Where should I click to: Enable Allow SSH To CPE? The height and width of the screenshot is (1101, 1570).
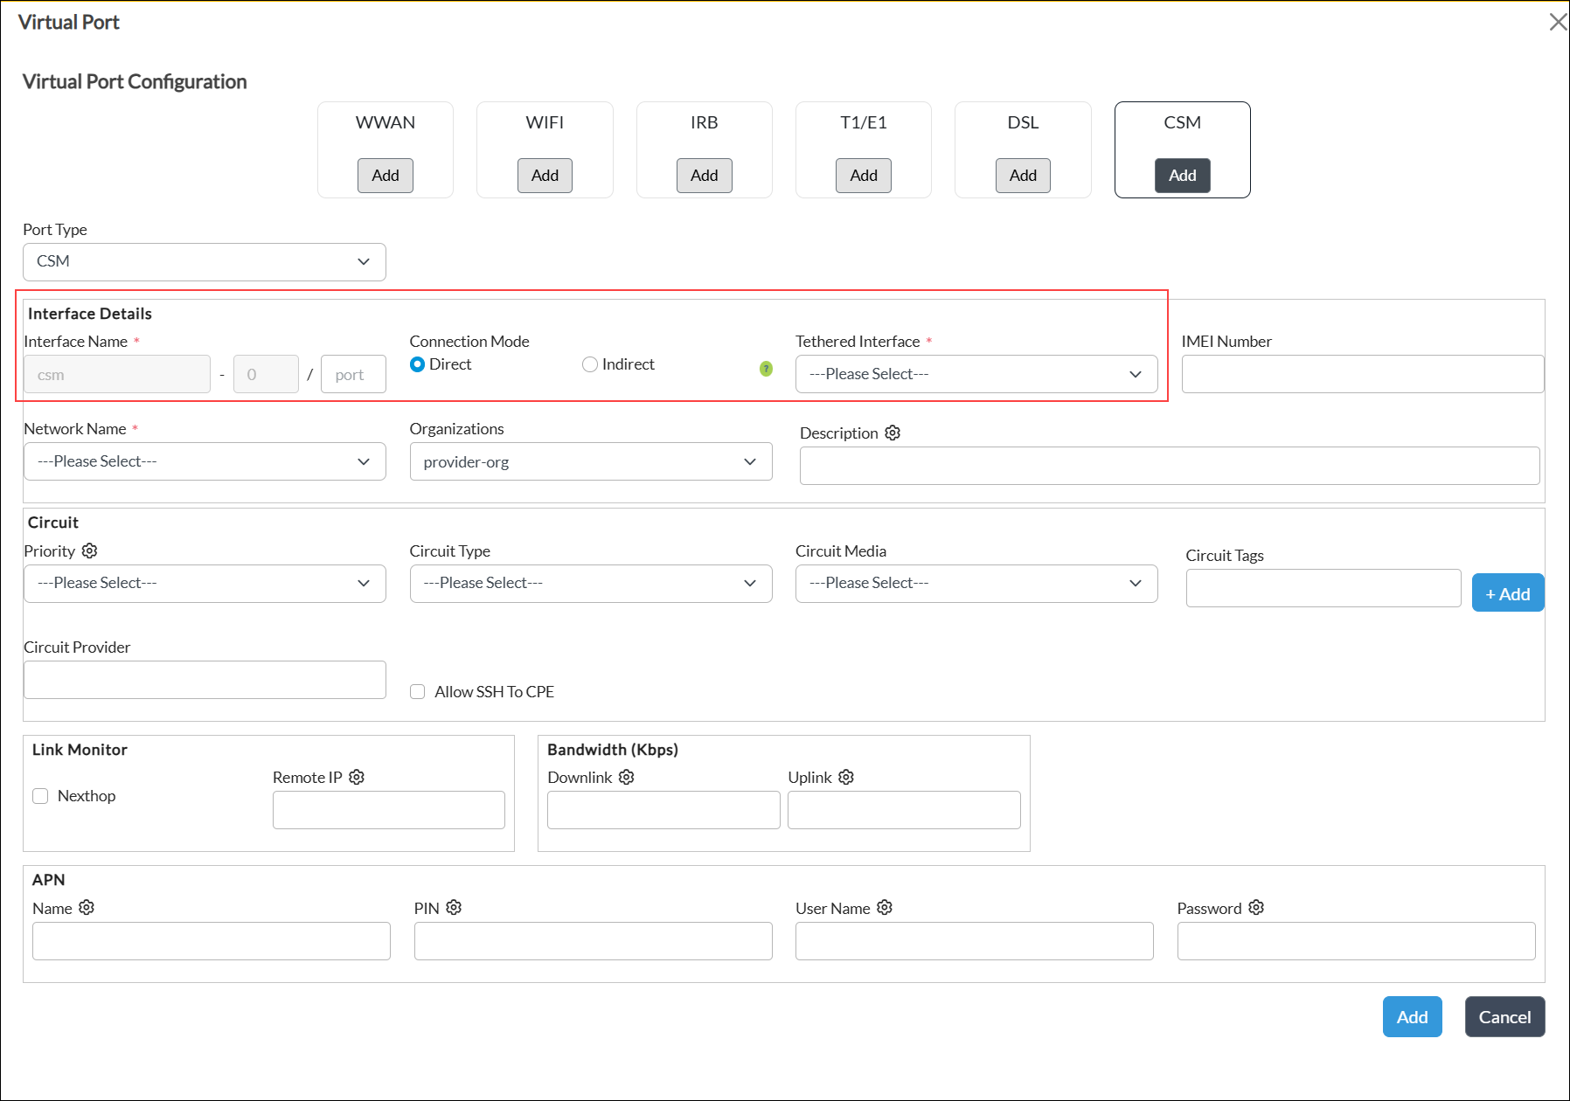418,691
